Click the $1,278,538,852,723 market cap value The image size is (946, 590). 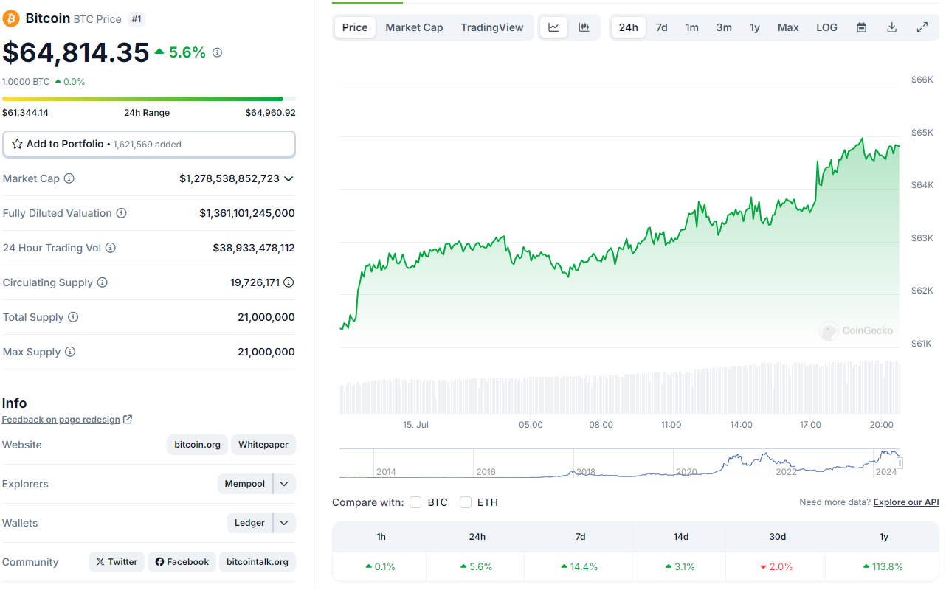(x=229, y=178)
